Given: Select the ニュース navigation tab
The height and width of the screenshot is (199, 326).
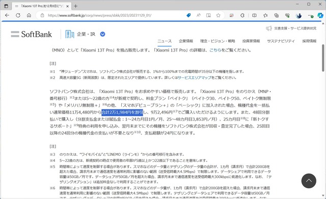Looking at the screenshot, I should coord(165,41).
